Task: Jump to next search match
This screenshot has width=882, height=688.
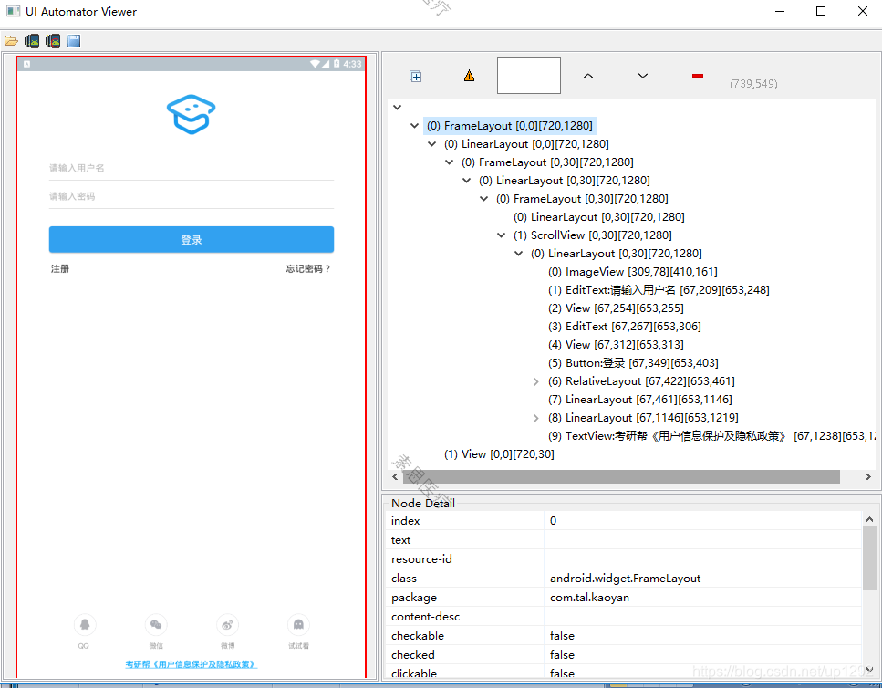Action: click(x=642, y=76)
